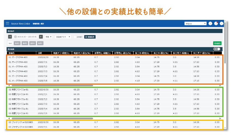Select 02 牧野フライスa-81 row dated 2025/7/4
The height and width of the screenshot is (139, 233).
click(114, 109)
